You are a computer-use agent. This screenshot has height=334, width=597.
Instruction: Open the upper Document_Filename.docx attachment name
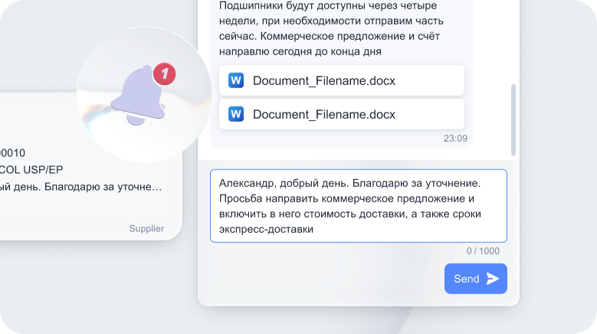[323, 80]
